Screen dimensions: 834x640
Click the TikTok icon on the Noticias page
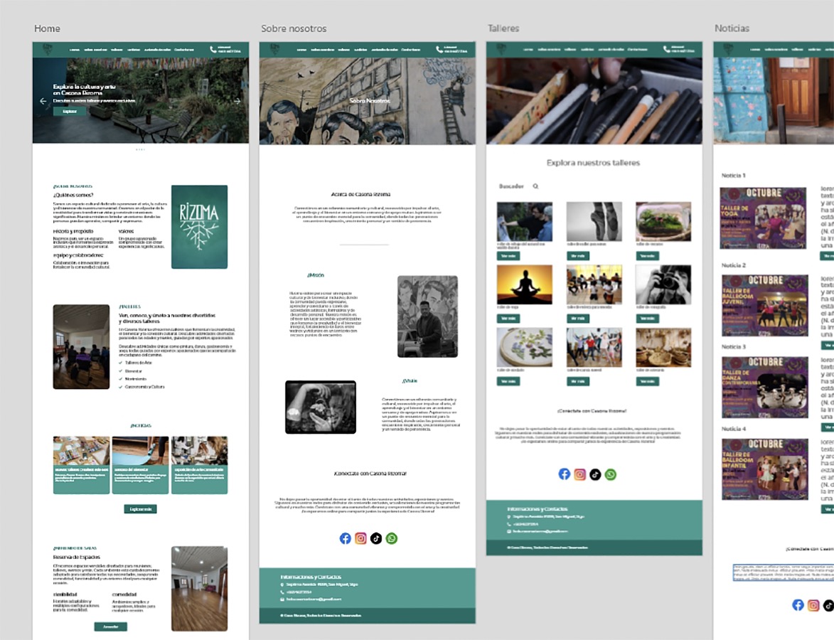(x=829, y=605)
